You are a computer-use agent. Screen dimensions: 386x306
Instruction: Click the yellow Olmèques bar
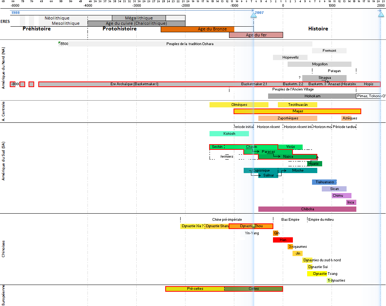(239, 105)
